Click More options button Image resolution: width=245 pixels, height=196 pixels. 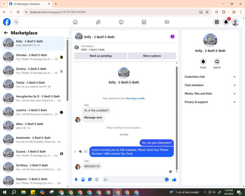[152, 56]
